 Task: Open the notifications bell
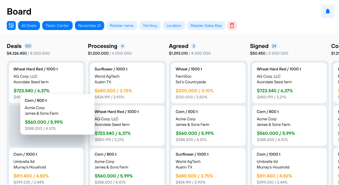coord(328,11)
